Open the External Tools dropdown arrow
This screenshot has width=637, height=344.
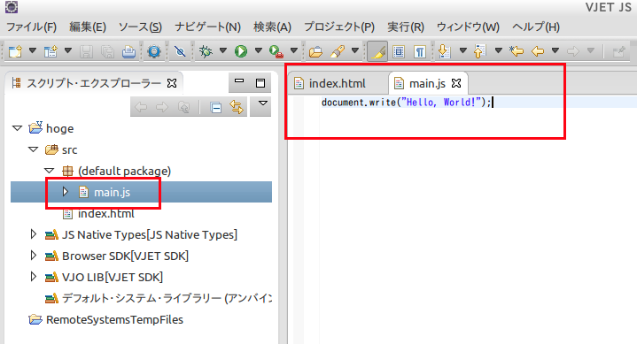pyautogui.click(x=294, y=50)
